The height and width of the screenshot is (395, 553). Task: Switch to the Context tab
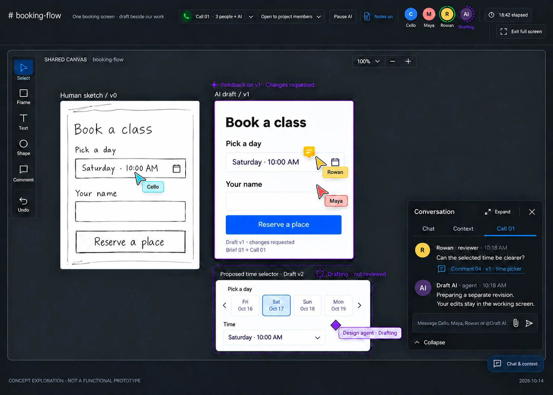point(463,228)
